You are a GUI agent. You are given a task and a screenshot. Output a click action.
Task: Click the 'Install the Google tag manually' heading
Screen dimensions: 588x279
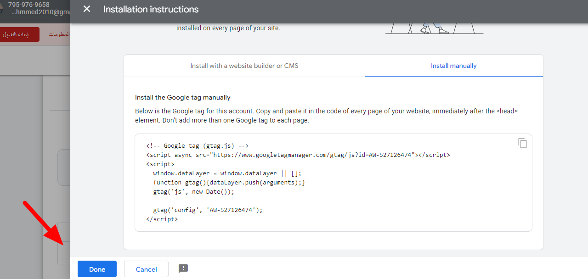point(183,97)
